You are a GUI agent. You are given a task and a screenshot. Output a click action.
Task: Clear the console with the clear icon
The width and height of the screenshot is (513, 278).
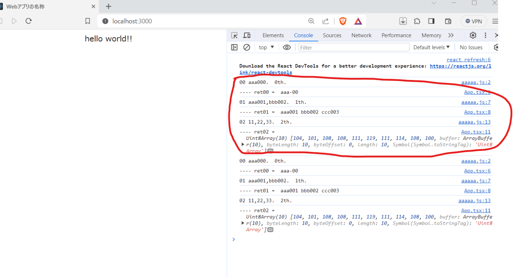click(246, 47)
